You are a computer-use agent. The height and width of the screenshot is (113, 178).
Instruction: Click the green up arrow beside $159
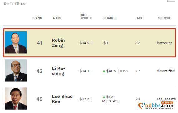pos(104,97)
